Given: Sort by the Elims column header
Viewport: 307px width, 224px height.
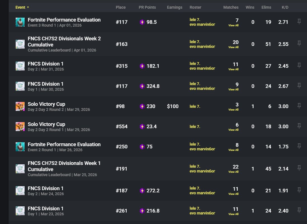Looking at the screenshot, I should pyautogui.click(x=266, y=7).
